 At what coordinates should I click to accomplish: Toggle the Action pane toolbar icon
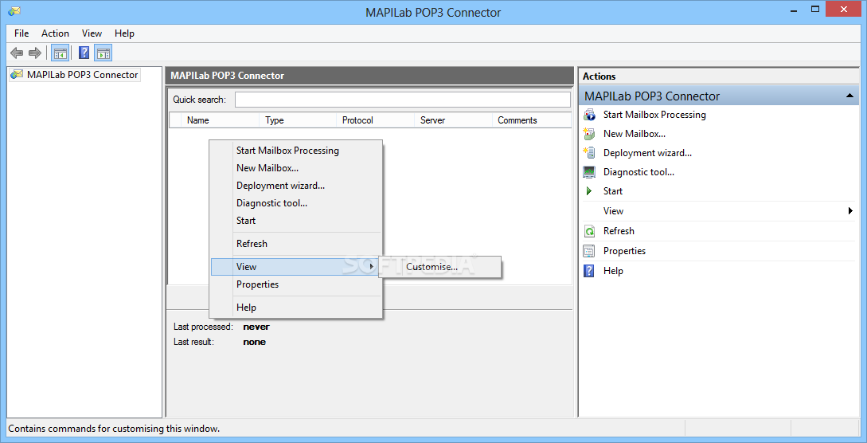(x=103, y=53)
